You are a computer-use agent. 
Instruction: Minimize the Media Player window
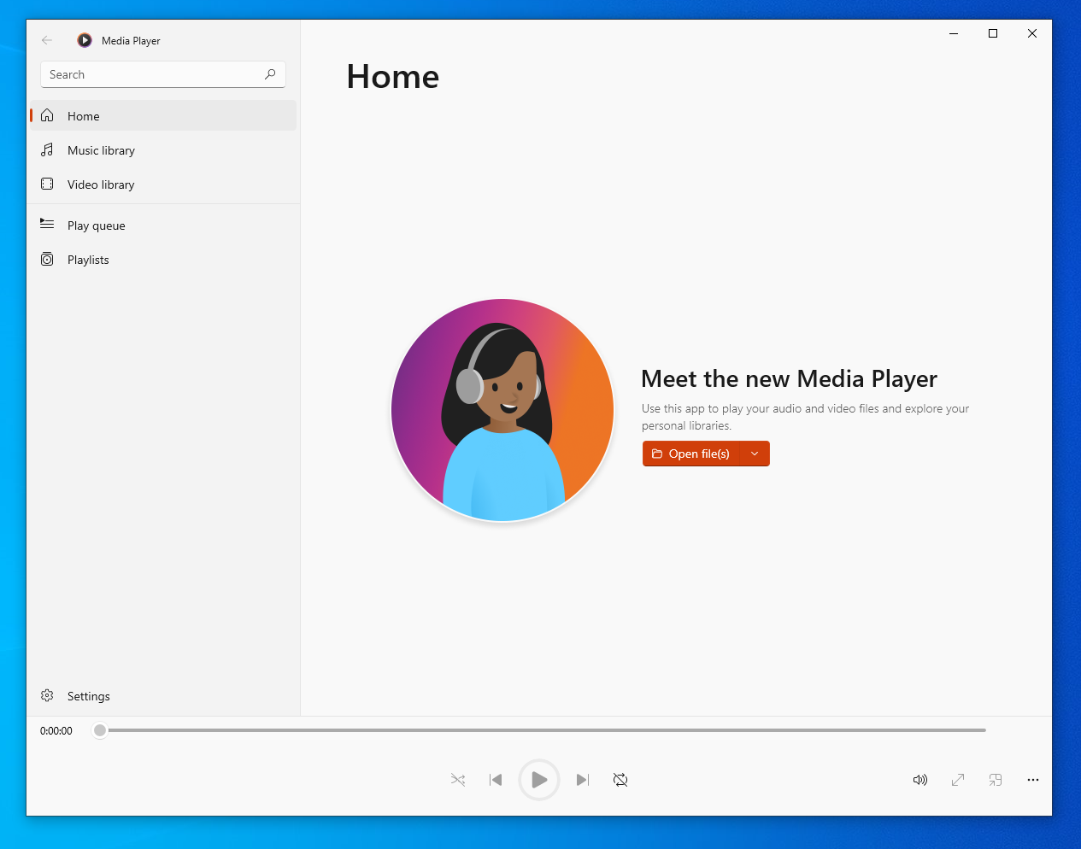click(954, 33)
